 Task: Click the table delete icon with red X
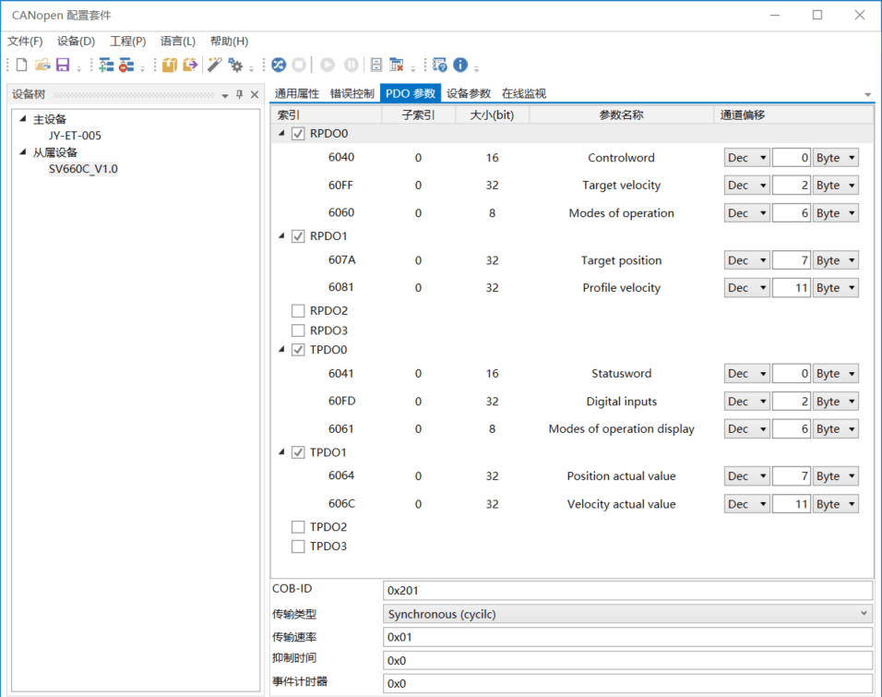click(x=397, y=65)
